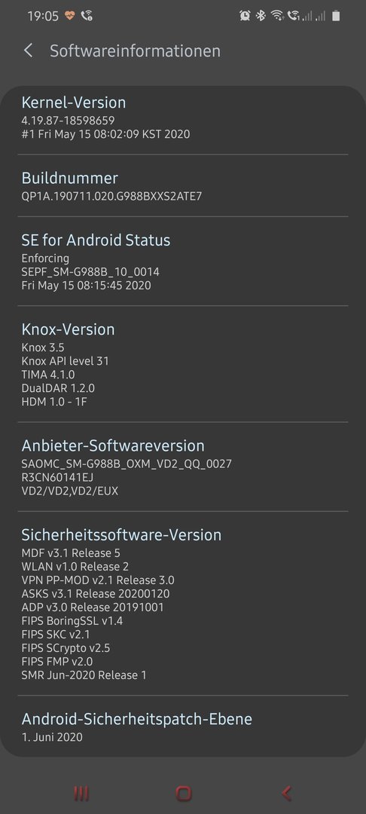This screenshot has height=814, width=366.
Task: Open SE for Android Status entry
Action: coord(183,261)
